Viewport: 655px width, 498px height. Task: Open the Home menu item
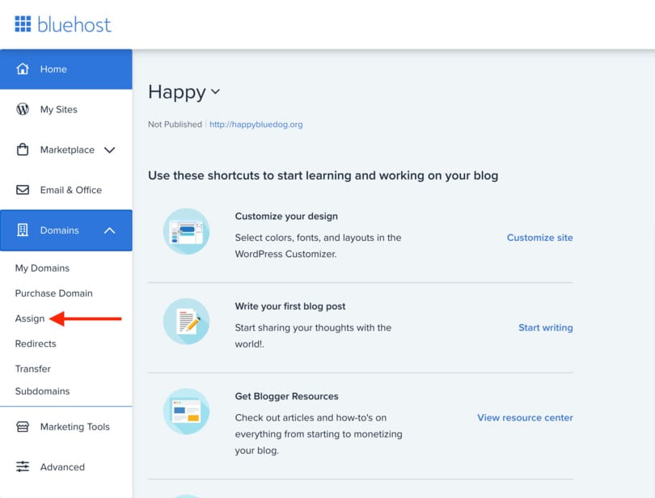pos(66,69)
